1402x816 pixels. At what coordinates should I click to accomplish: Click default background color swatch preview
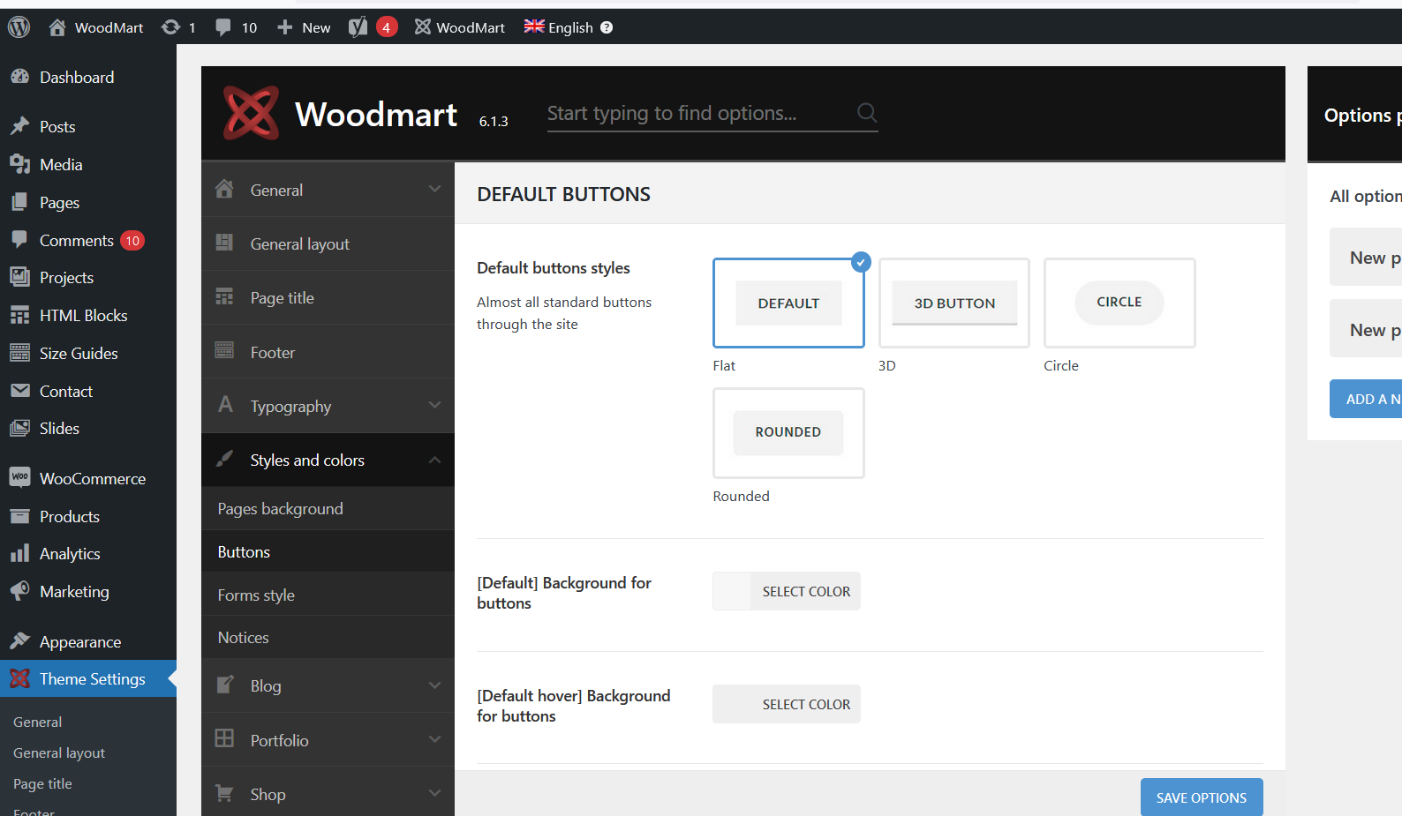732,591
